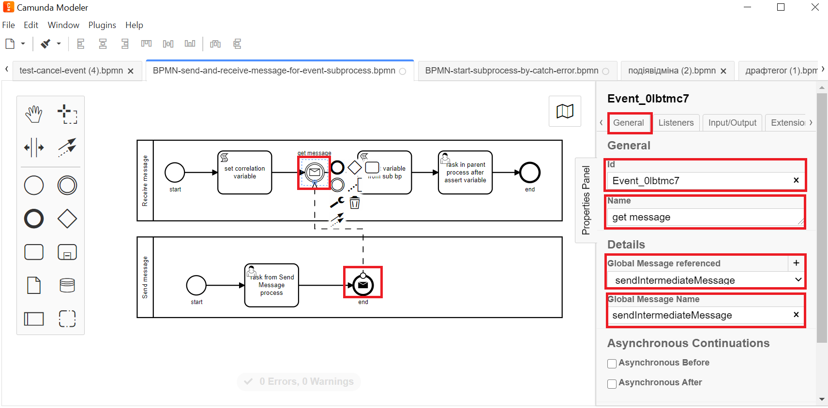
Task: Distribute elements horizontally
Action: click(x=215, y=44)
